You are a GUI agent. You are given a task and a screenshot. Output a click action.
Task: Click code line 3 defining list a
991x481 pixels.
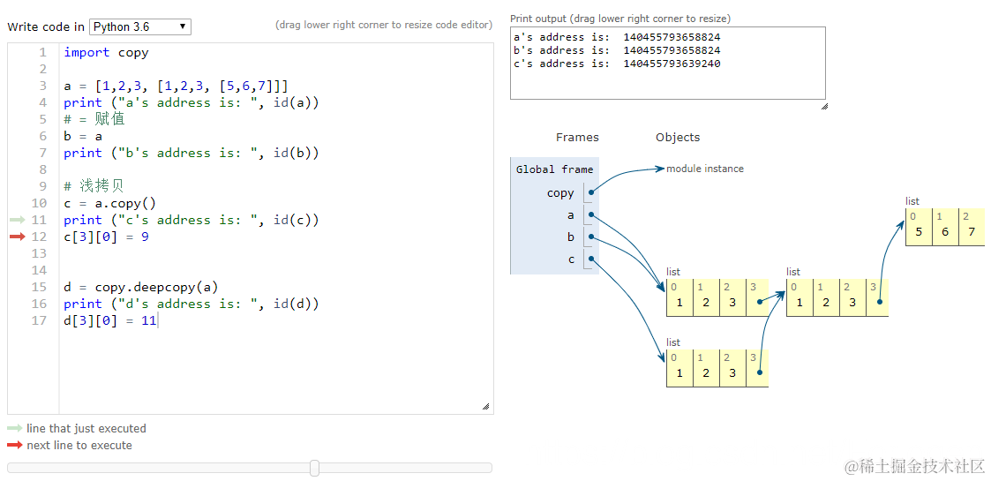[176, 86]
